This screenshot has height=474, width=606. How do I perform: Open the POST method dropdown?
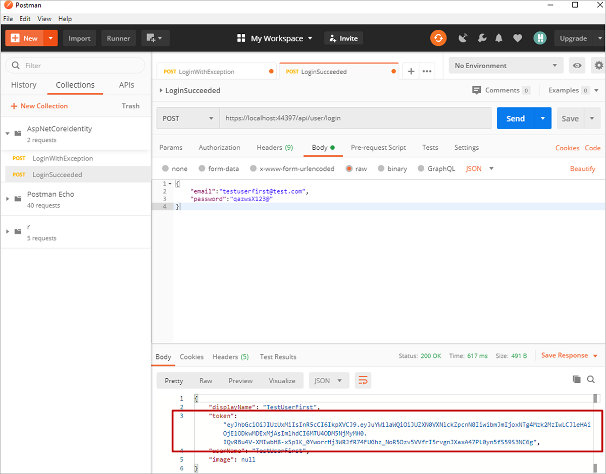point(188,118)
